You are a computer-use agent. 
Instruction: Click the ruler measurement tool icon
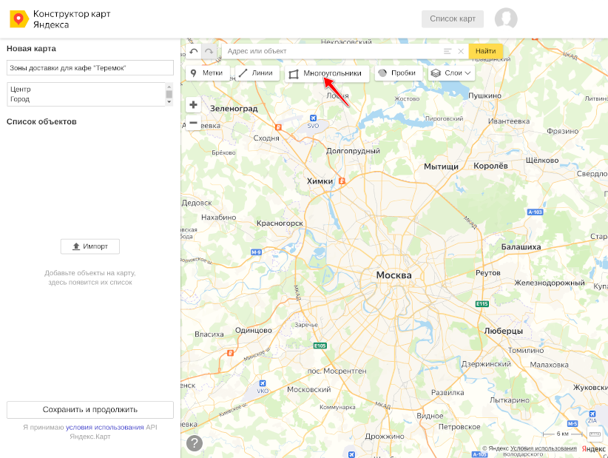coord(595,434)
